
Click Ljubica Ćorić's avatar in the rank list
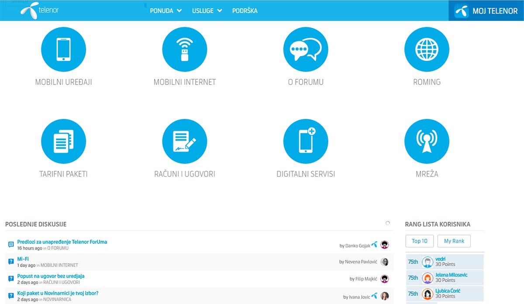(x=427, y=294)
